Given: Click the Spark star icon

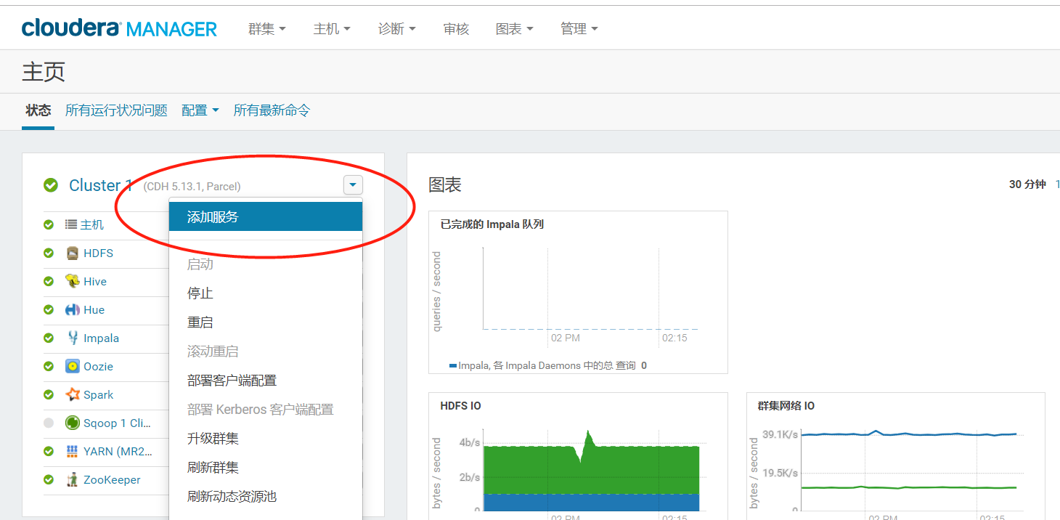Looking at the screenshot, I should (72, 395).
